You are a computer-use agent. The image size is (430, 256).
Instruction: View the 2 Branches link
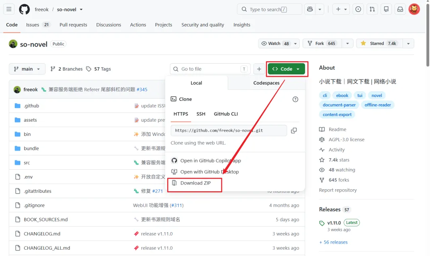(66, 69)
